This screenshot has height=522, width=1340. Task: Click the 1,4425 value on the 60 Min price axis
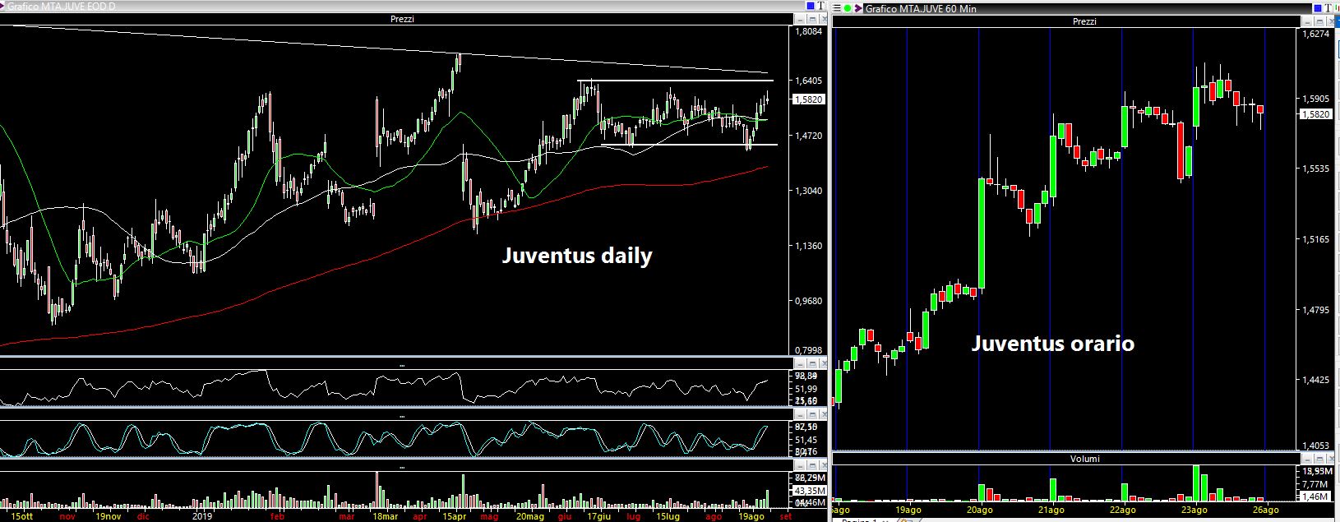pyautogui.click(x=1317, y=380)
